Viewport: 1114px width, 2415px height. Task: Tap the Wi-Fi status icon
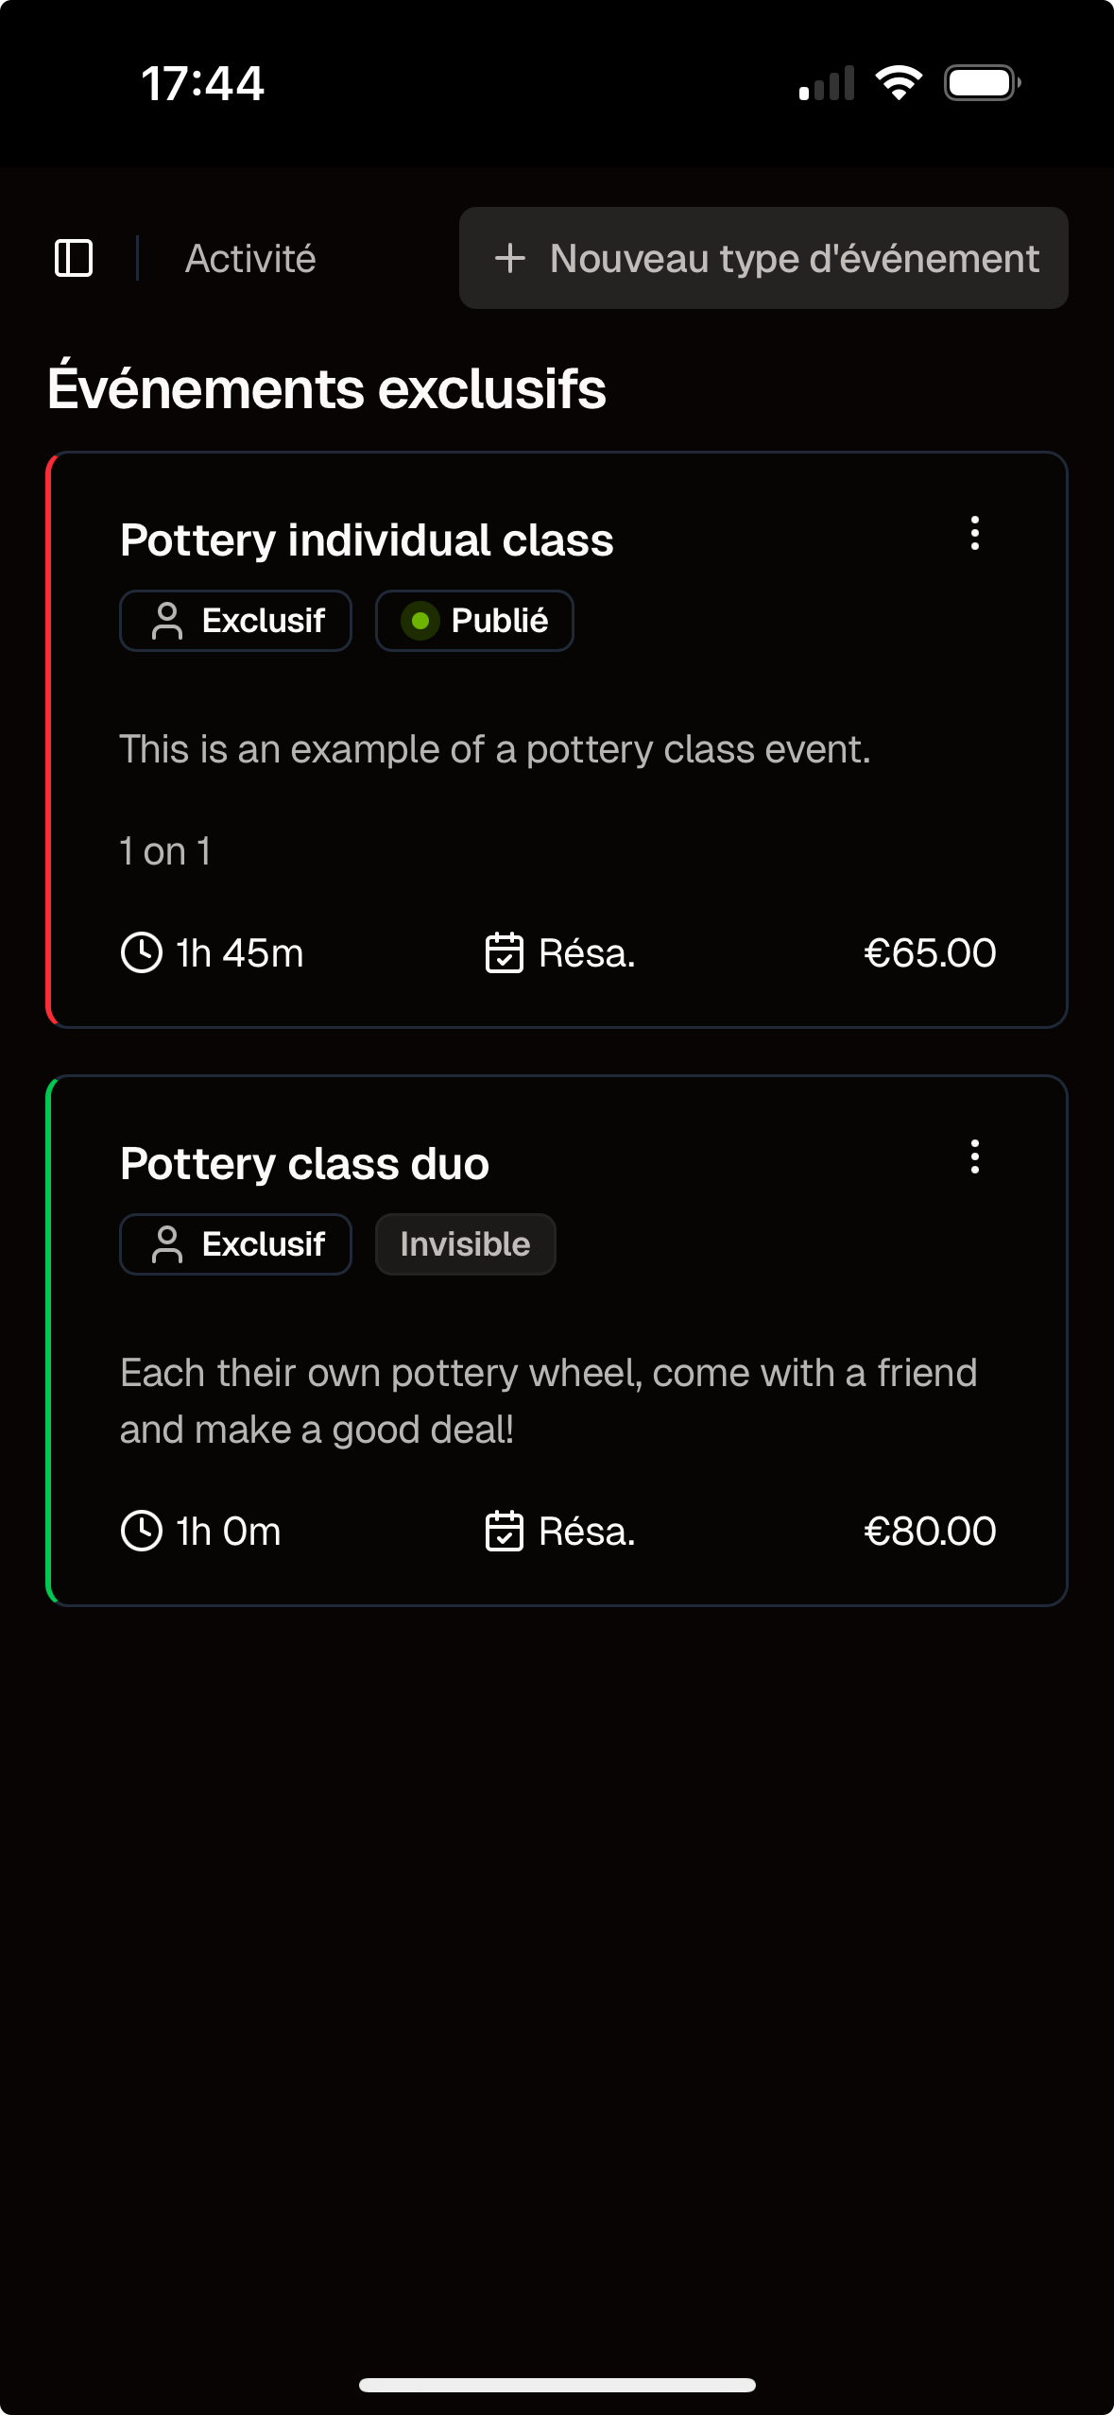(899, 83)
